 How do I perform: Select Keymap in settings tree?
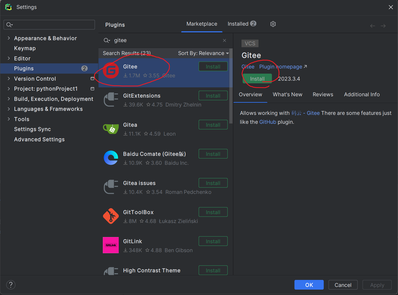(25, 48)
